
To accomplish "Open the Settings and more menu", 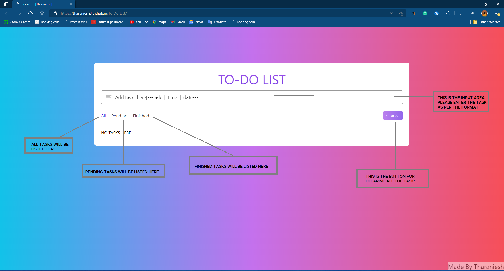I will (x=497, y=13).
